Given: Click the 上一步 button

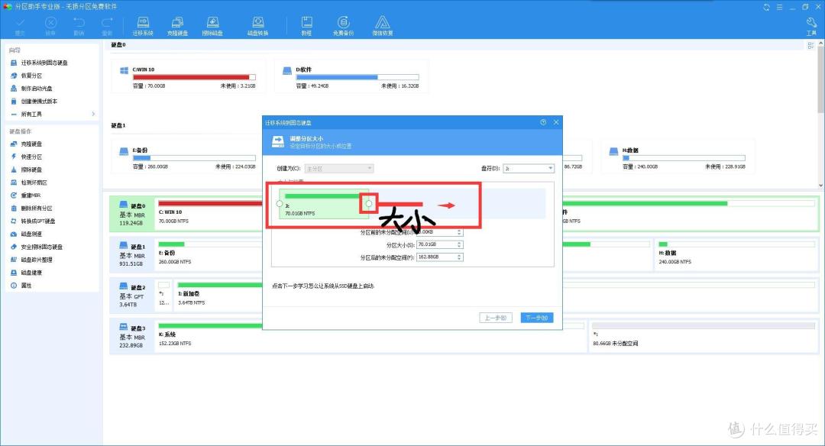Looking at the screenshot, I should coord(495,318).
